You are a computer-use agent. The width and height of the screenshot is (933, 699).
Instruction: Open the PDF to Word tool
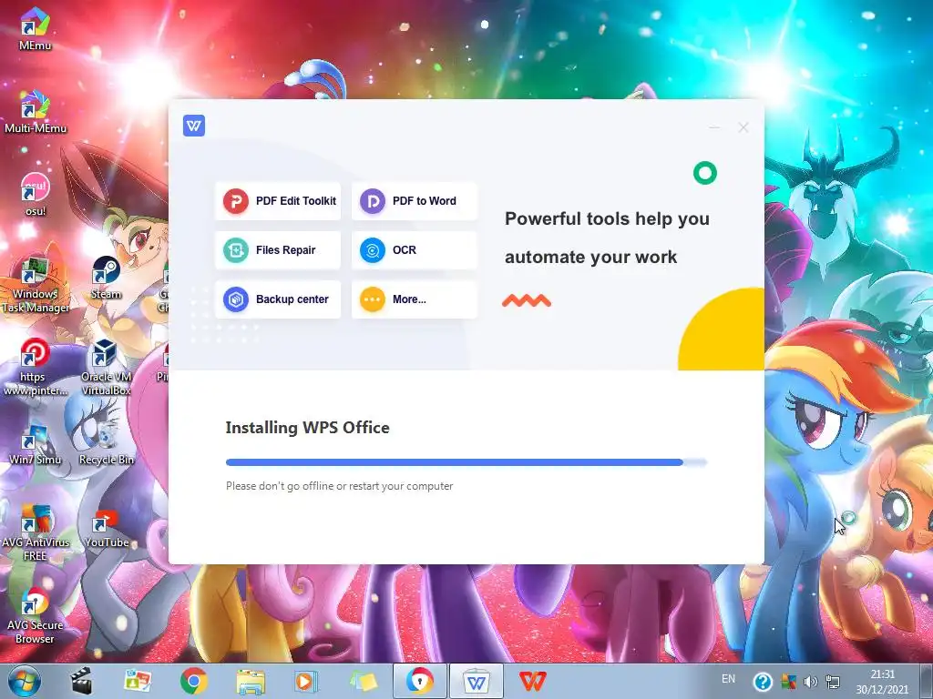(x=415, y=201)
